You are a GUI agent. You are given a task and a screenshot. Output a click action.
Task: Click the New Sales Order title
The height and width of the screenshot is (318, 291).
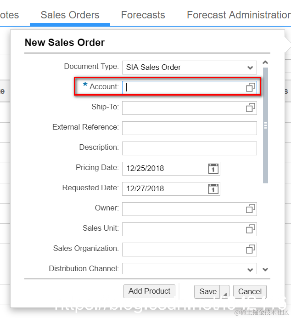[x=65, y=42]
